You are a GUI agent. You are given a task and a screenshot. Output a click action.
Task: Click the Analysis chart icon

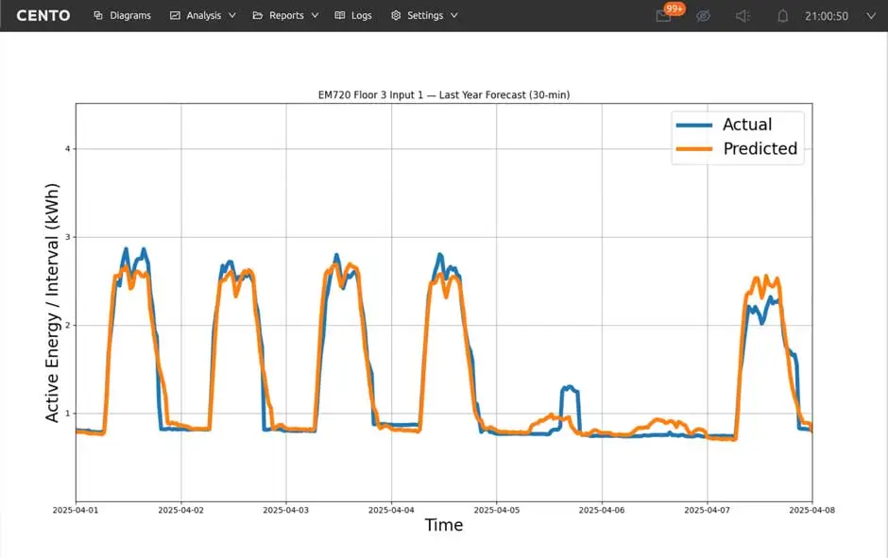pyautogui.click(x=175, y=16)
